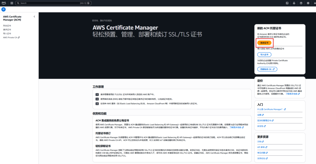Image resolution: width=316 pixels, height=164 pixels.
Task: Click the 导入证书 outlined button
Action: pos(264,54)
